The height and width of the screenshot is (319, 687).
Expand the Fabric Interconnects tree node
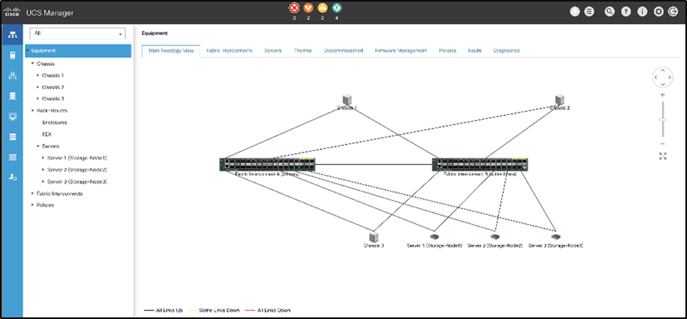coord(33,193)
